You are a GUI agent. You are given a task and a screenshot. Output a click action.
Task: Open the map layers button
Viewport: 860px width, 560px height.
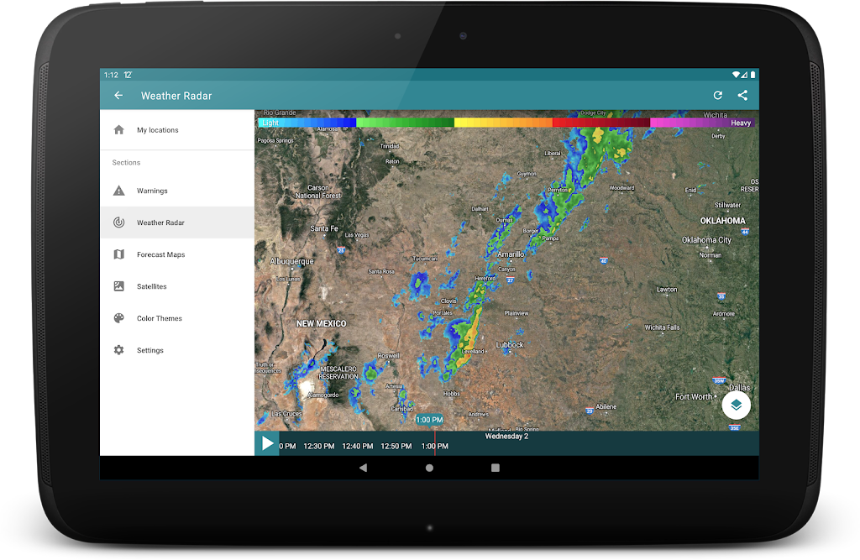736,406
